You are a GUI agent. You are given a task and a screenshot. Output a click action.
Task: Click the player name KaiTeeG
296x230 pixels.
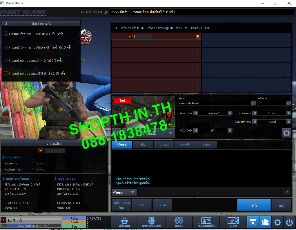click(15, 220)
